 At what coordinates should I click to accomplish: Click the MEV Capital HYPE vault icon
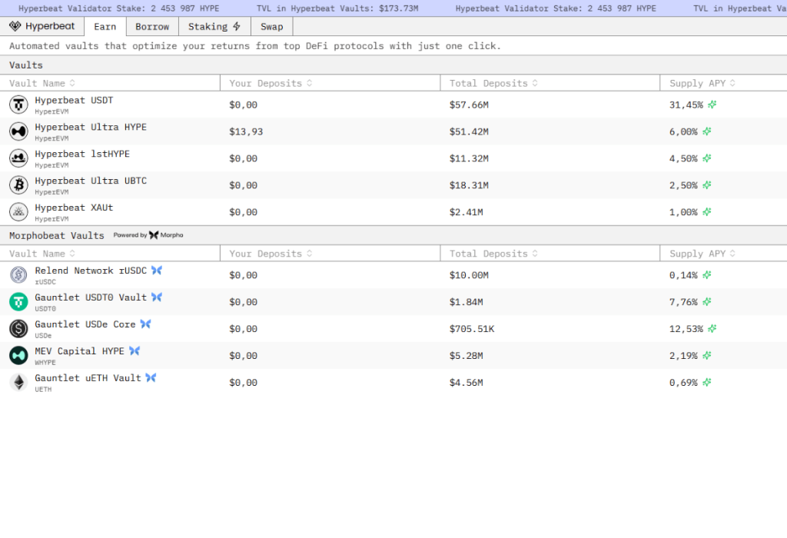18,356
